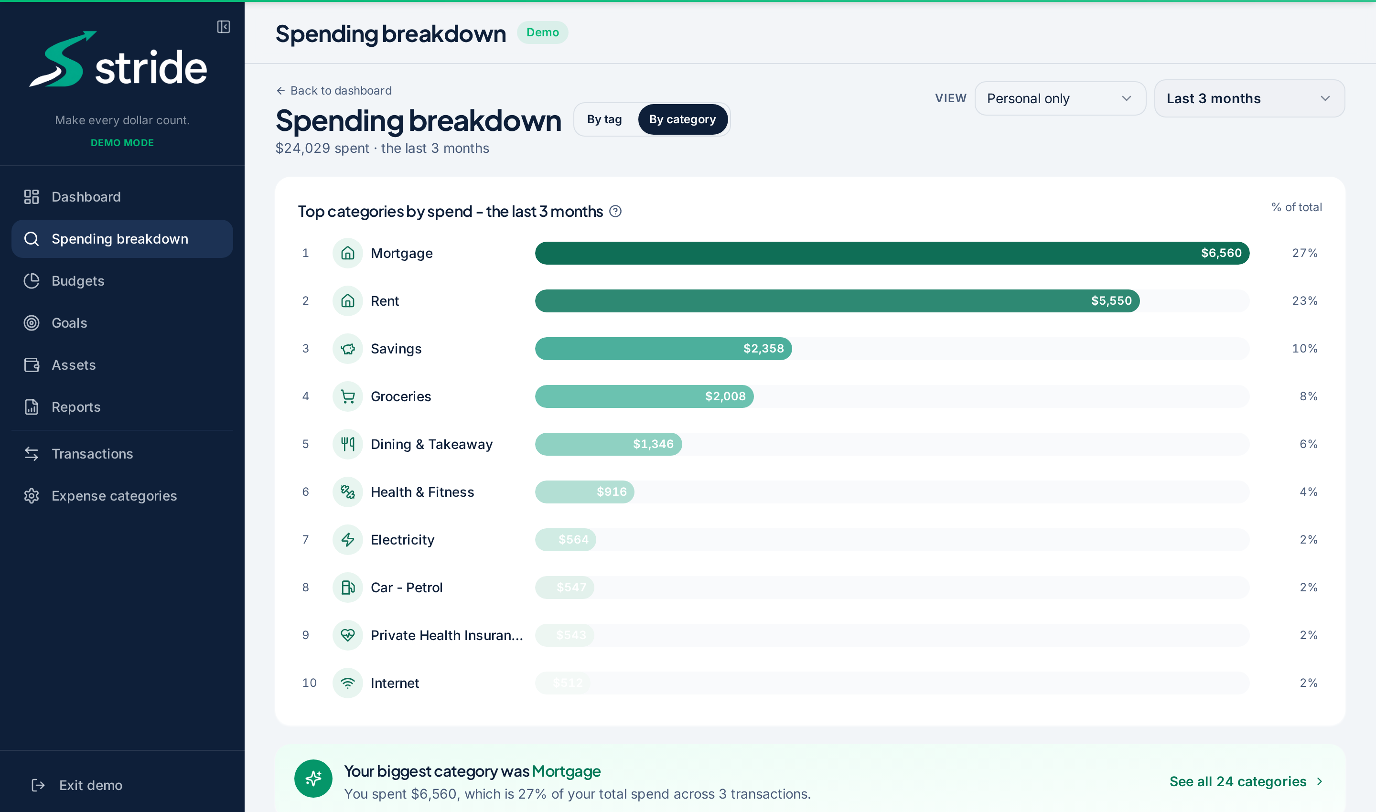Click the Electricity lightning bolt icon
Screen dimensions: 1376x812
347,540
